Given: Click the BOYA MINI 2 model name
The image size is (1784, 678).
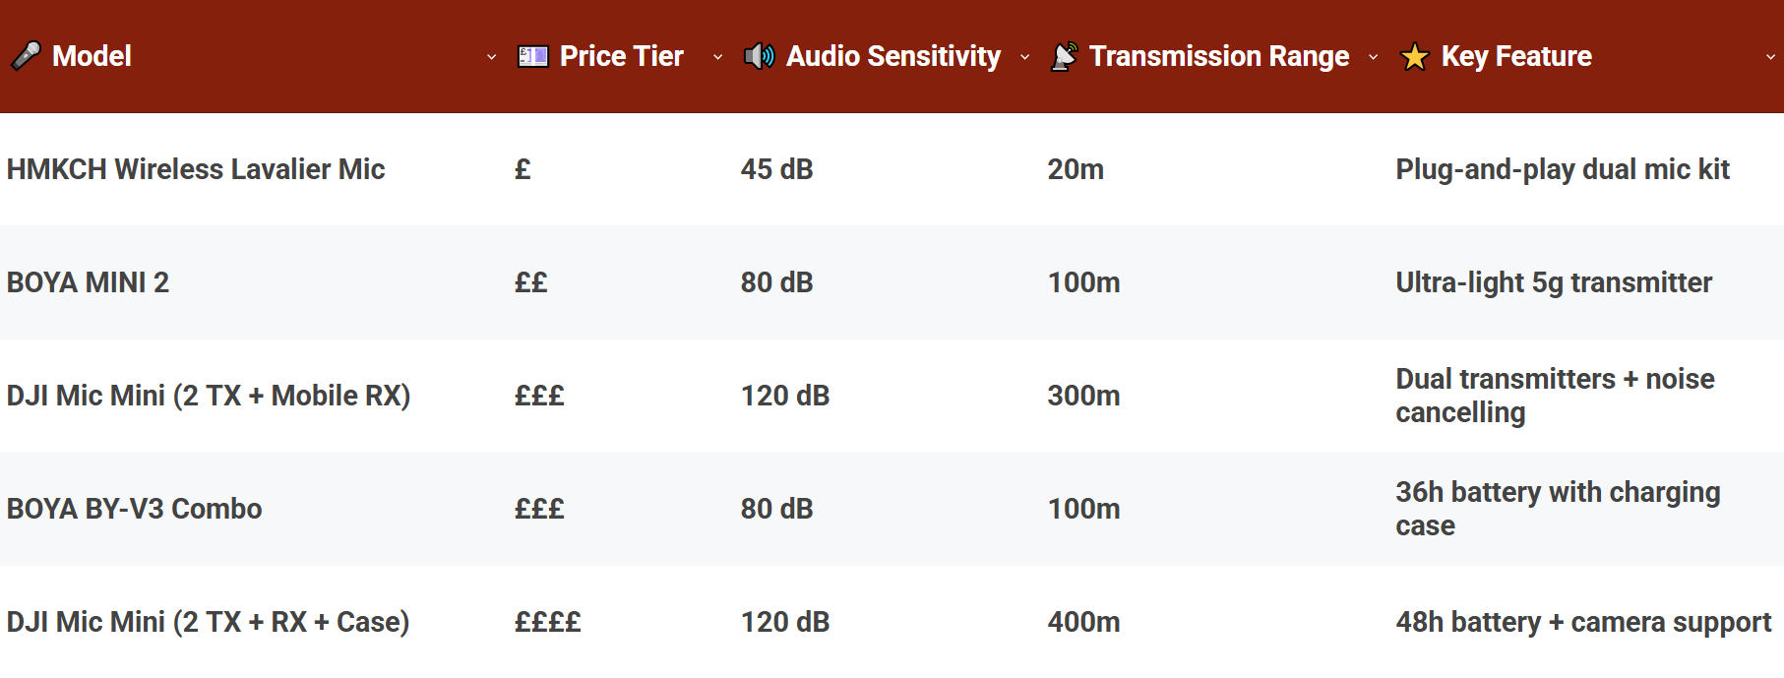Looking at the screenshot, I should tap(88, 282).
